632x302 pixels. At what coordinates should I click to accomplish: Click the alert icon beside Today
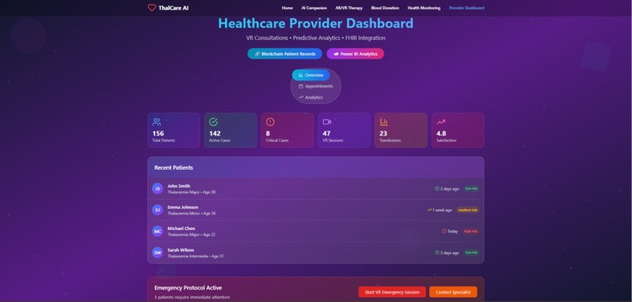(x=444, y=232)
